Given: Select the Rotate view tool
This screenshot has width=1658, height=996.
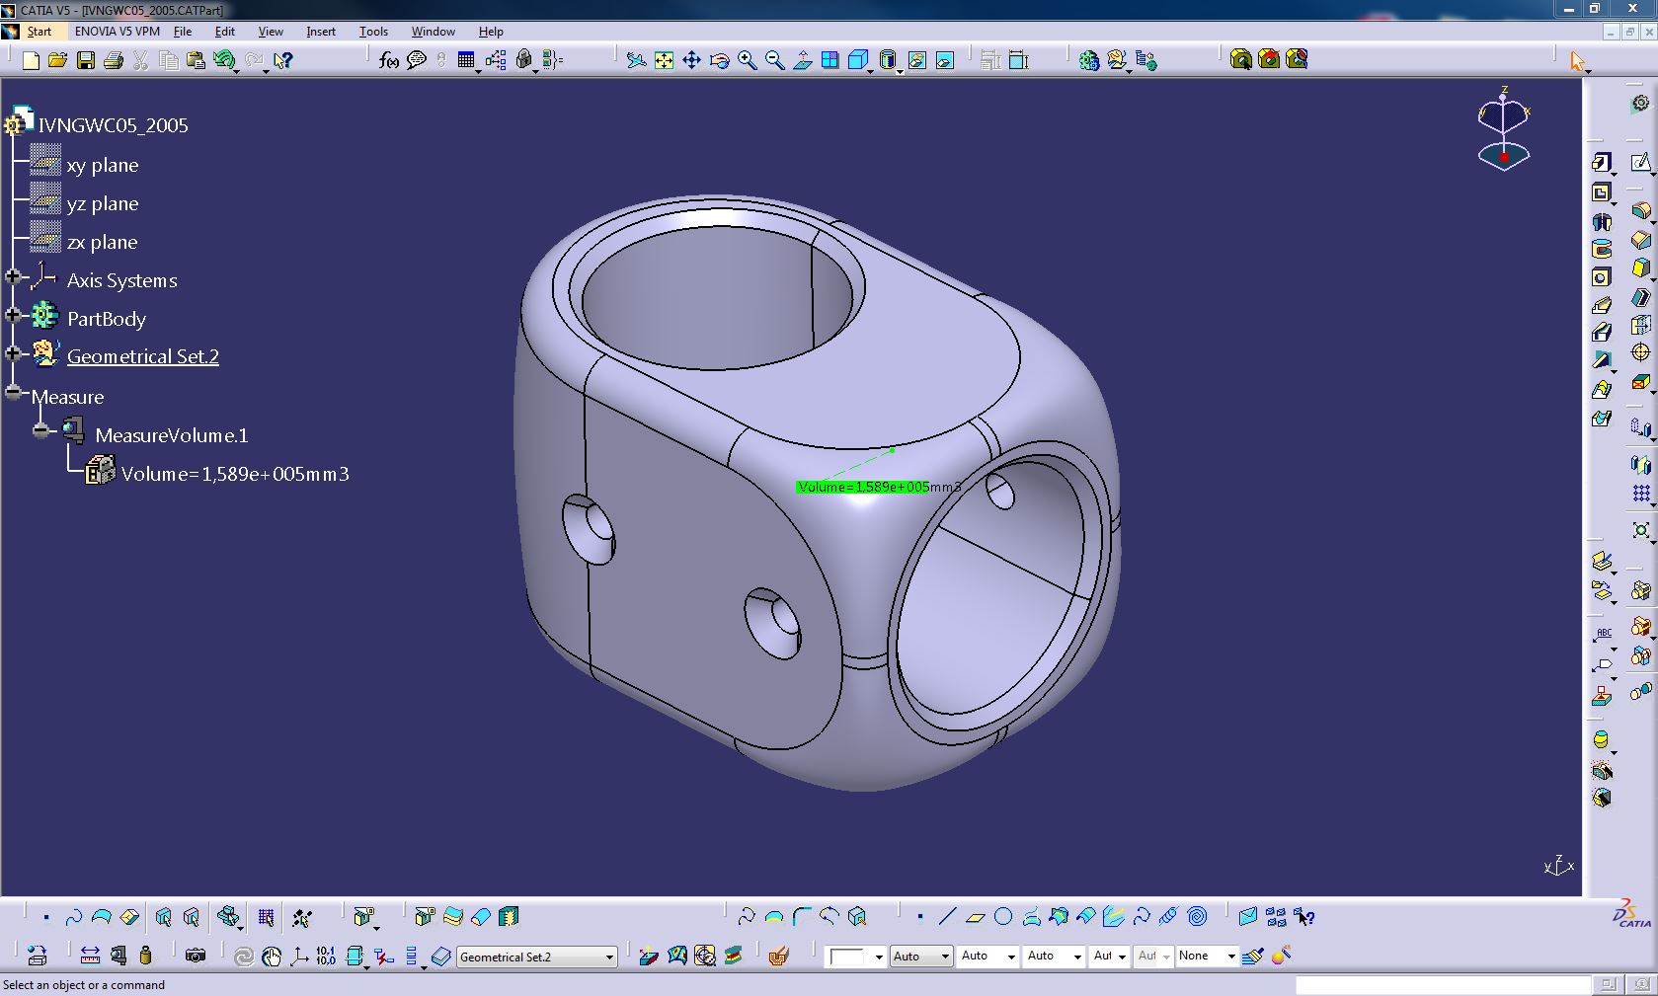Looking at the screenshot, I should click(x=719, y=61).
